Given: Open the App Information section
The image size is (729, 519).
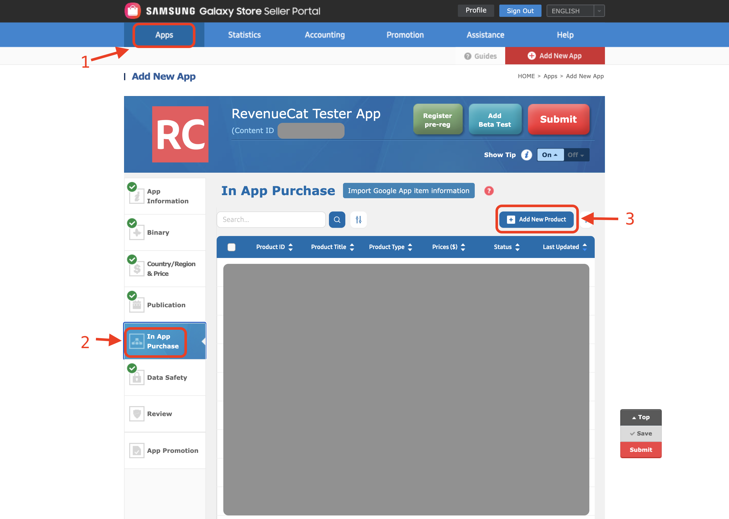Looking at the screenshot, I should click(165, 196).
